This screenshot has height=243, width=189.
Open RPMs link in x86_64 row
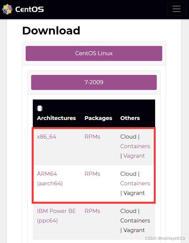point(92,137)
